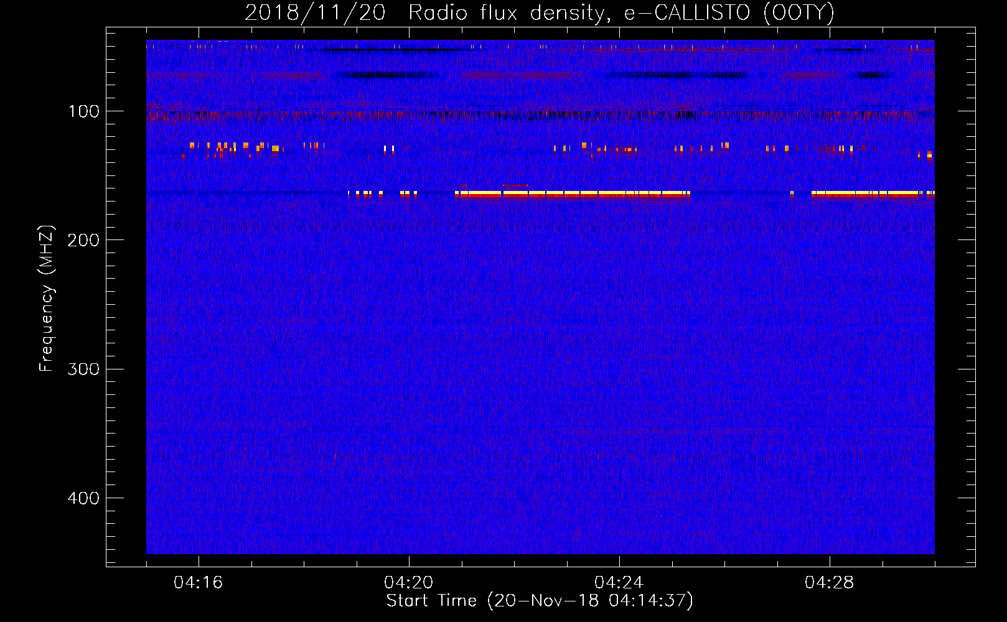Click the 400 frequency tick label

83,498
